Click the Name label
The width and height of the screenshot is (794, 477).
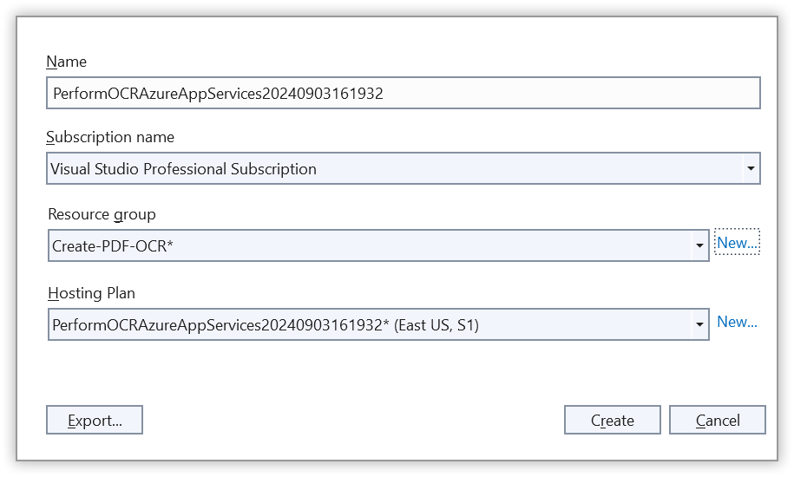tap(66, 62)
